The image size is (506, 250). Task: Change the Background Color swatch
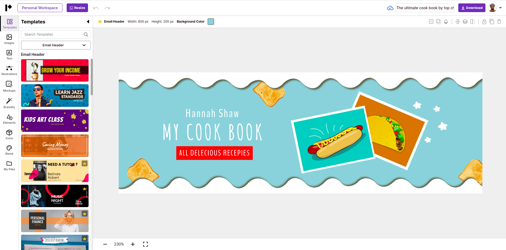click(211, 22)
